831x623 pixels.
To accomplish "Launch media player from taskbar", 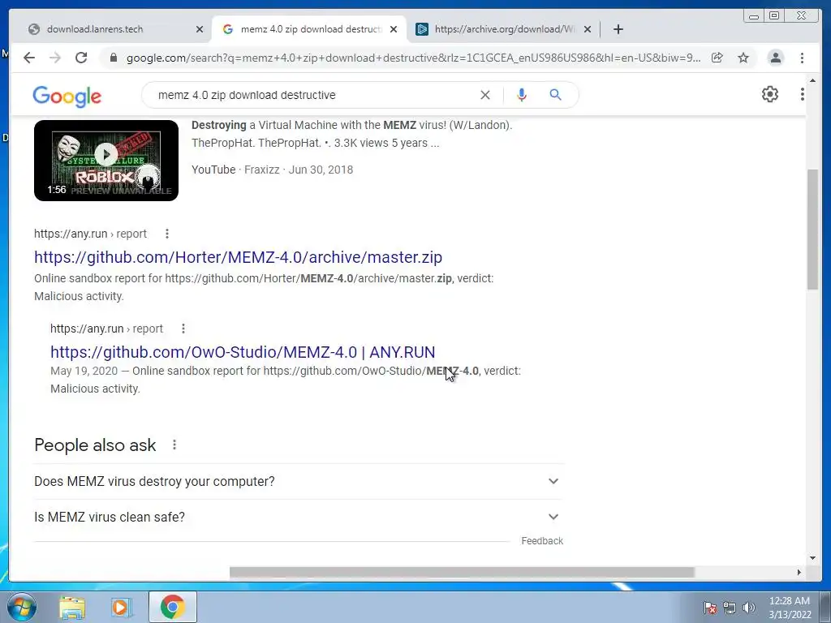I will (x=122, y=607).
